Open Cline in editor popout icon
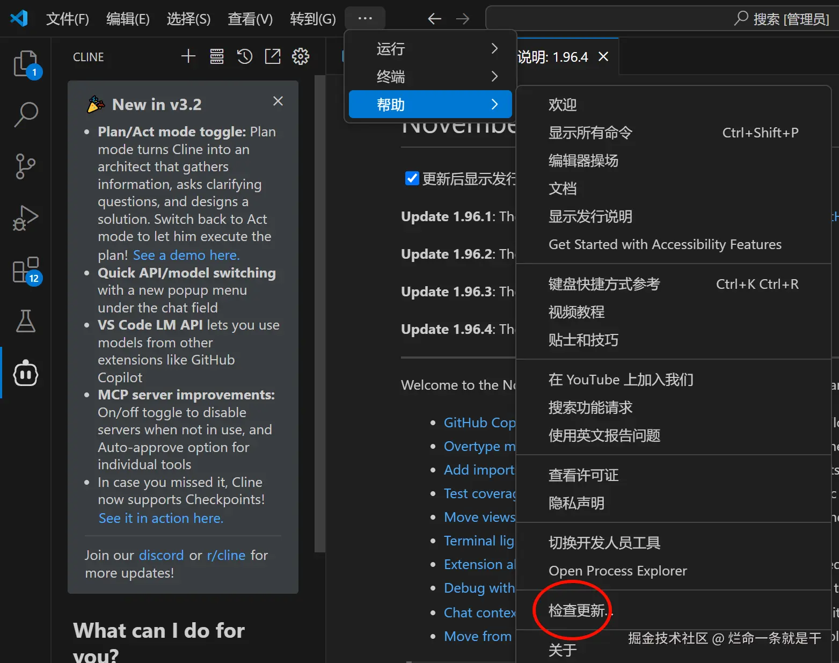 coord(273,56)
